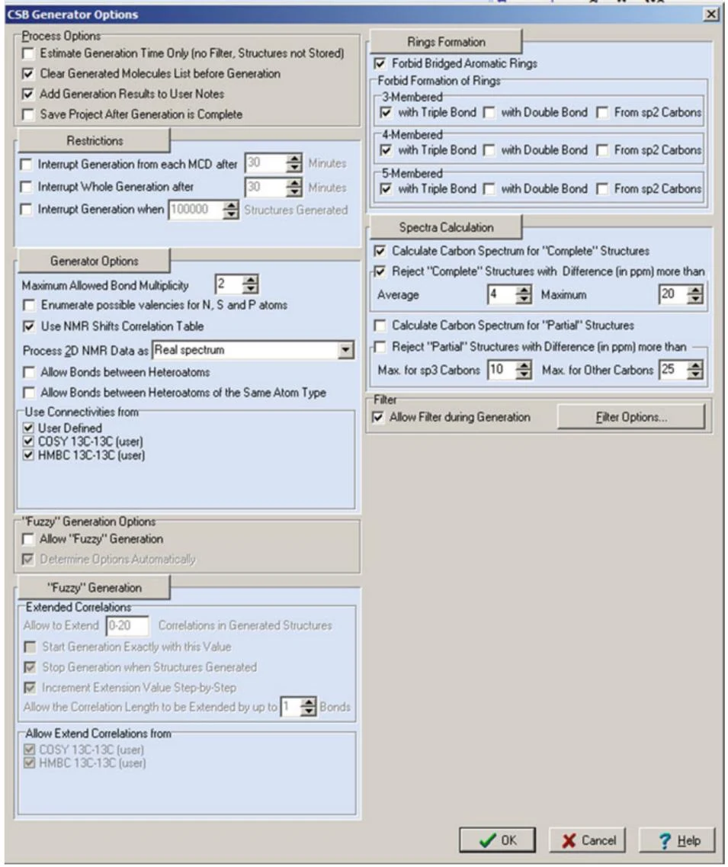Click Cancel button with red X

point(587,840)
